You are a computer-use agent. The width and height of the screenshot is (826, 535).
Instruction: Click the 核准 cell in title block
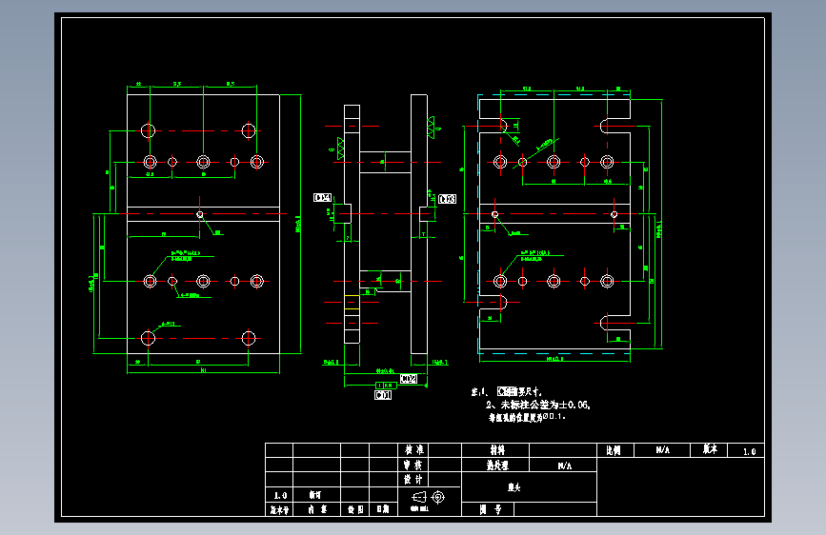[413, 450]
